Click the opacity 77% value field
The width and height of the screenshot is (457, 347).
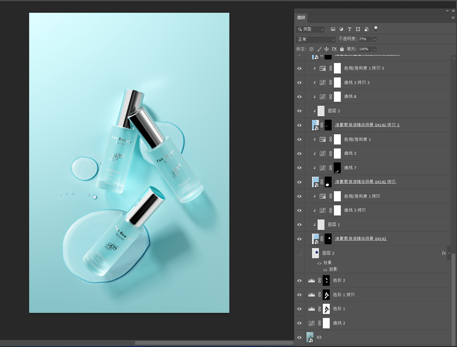[365, 39]
